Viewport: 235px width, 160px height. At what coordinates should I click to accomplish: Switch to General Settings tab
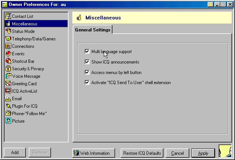(x=93, y=30)
